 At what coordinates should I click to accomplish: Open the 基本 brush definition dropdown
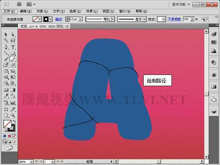(x=144, y=19)
